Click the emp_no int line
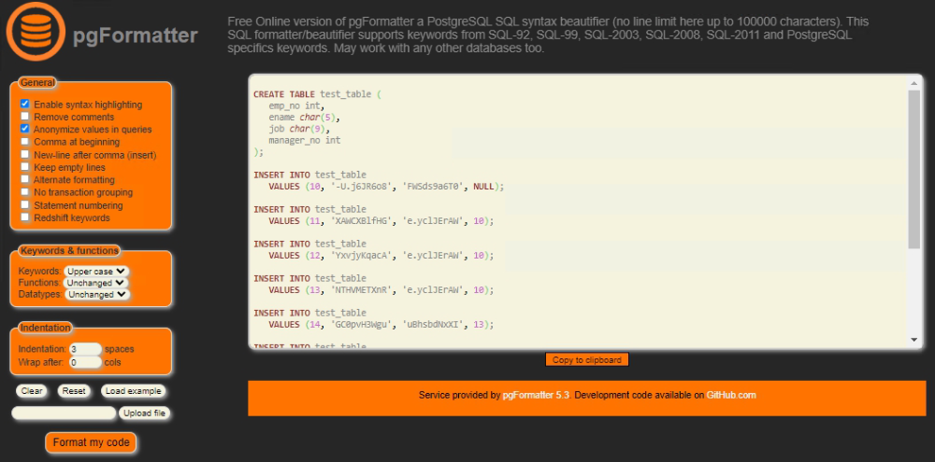This screenshot has width=935, height=462. coord(296,106)
